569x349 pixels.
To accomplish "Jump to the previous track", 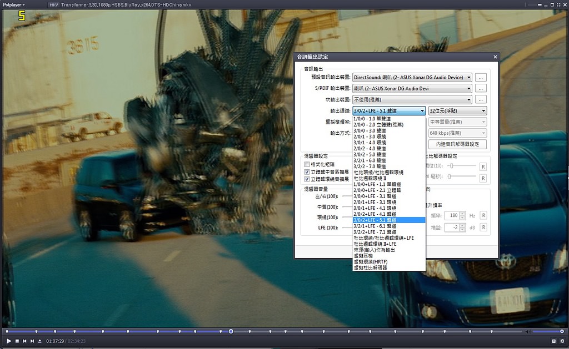I will click(x=24, y=341).
